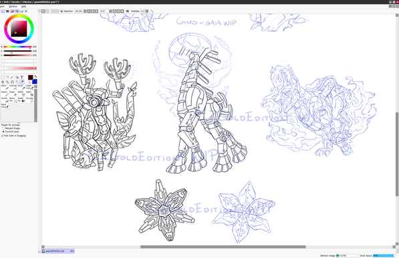399x258 pixels.
Task: Choose the Brush tool
Action: pos(21,88)
